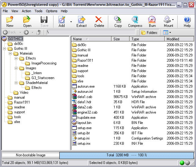Click the Forward navigation arrow

pos(26,32)
